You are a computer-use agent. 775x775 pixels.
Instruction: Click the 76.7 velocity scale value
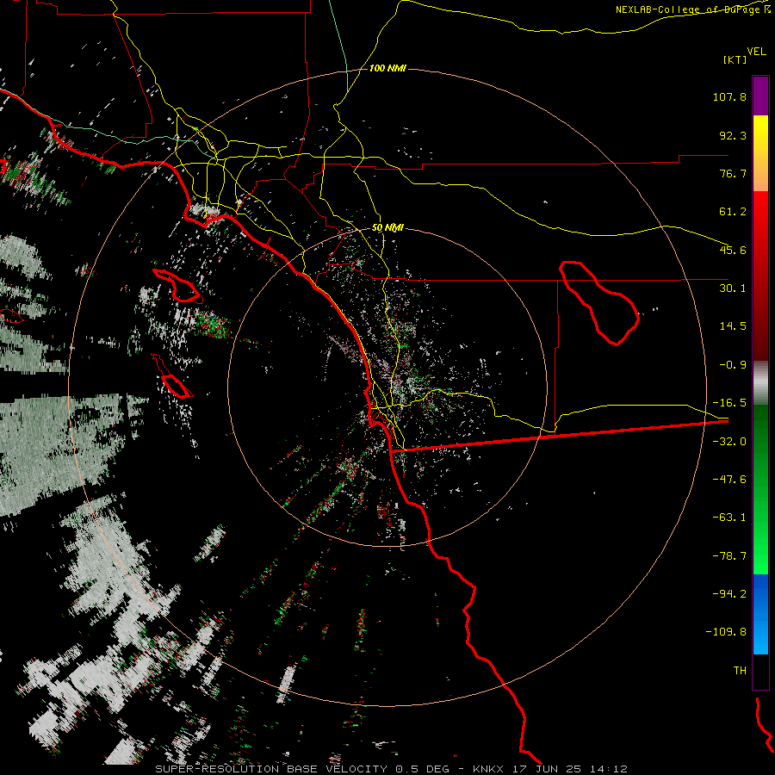(x=733, y=173)
